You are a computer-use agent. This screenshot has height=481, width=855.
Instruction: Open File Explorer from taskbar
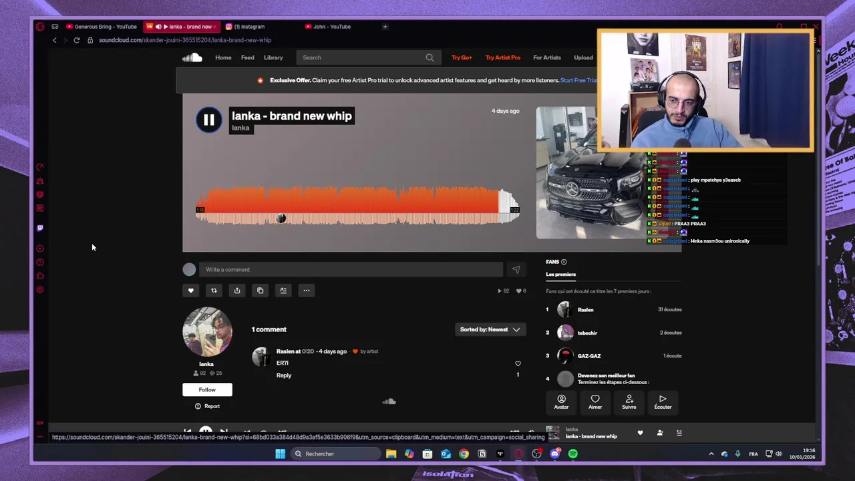pos(391,454)
